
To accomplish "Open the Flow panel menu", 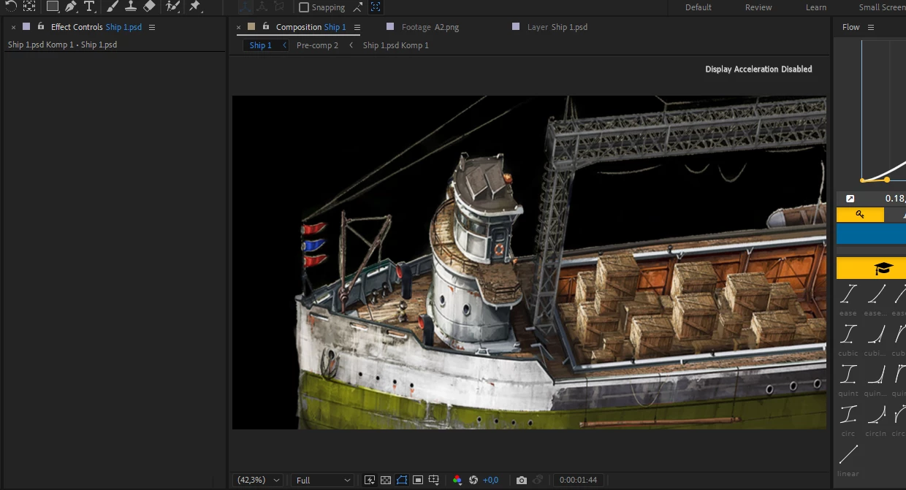I will (871, 27).
